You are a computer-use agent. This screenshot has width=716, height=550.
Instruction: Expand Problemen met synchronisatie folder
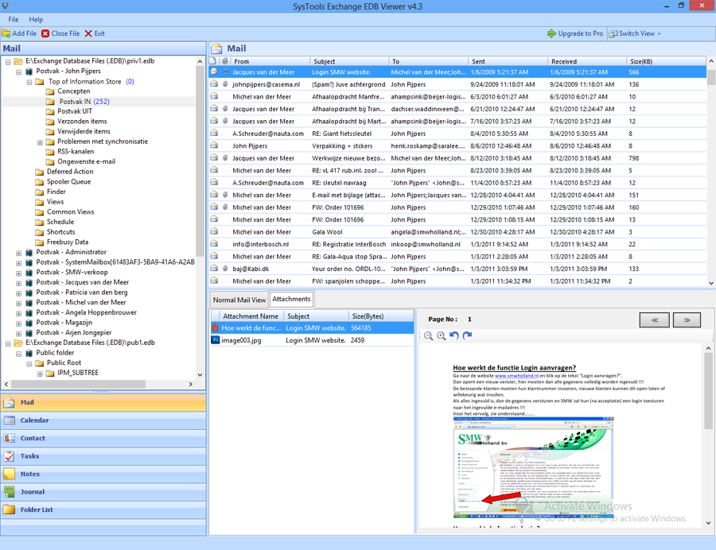(x=40, y=142)
